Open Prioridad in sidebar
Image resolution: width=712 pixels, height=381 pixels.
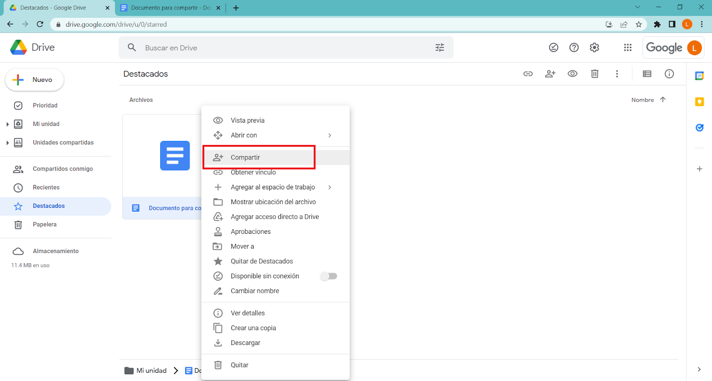(x=56, y=105)
